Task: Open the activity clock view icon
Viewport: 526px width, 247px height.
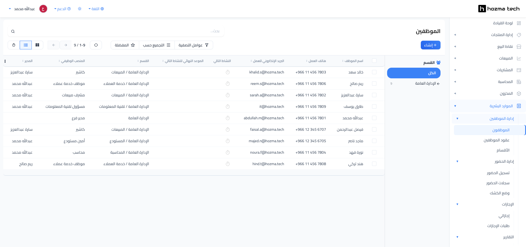Action: pyautogui.click(x=14, y=45)
